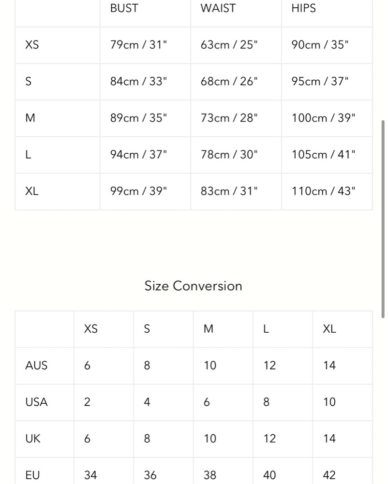Click the XL column header in conversion table
The image size is (388, 484).
pyautogui.click(x=329, y=329)
